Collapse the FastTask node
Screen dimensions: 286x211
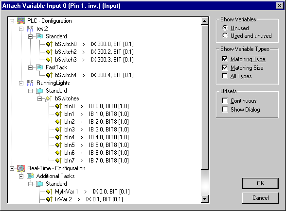[x=31, y=68]
